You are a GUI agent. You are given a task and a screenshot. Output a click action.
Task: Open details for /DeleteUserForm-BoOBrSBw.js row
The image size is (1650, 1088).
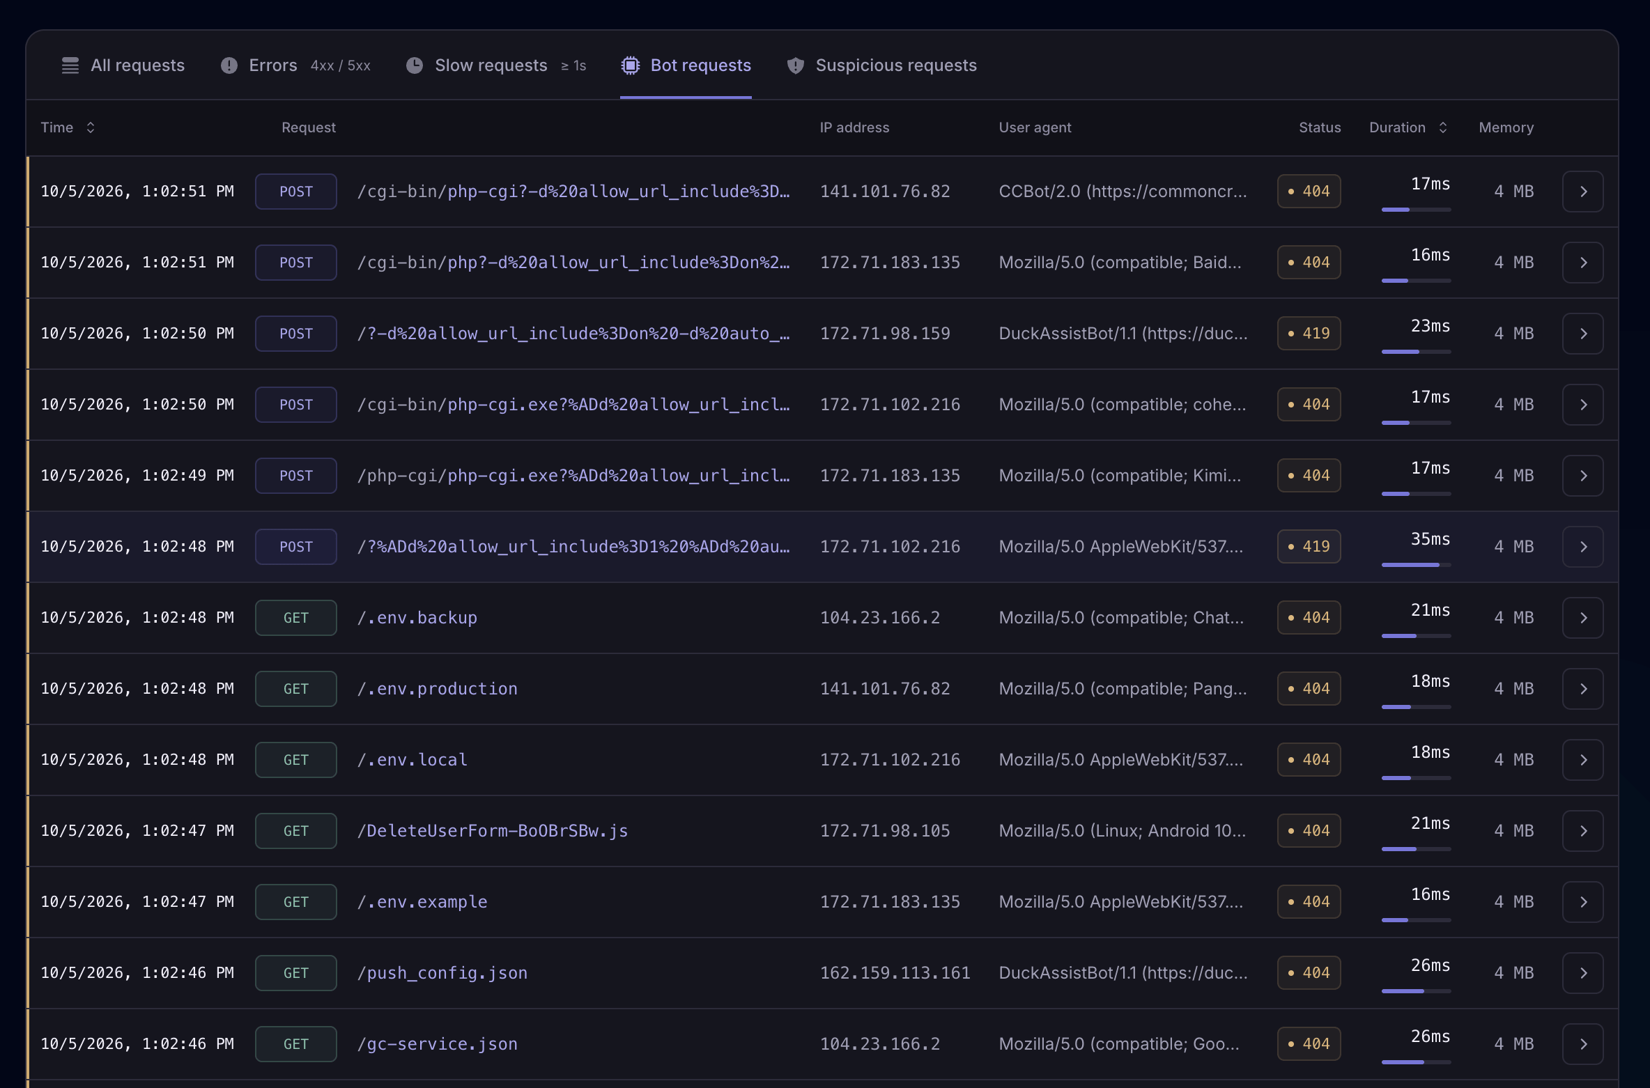tap(1583, 831)
